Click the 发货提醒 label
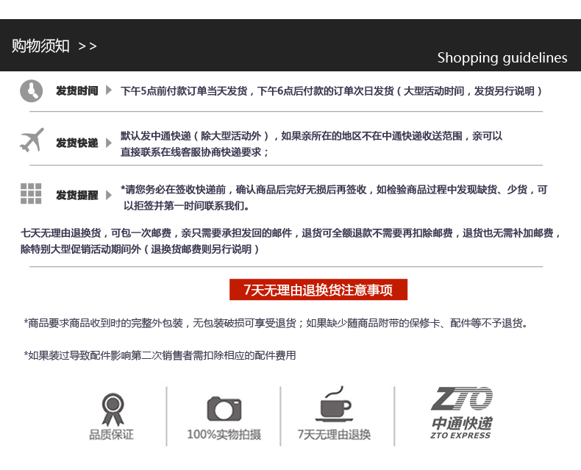 (77, 195)
